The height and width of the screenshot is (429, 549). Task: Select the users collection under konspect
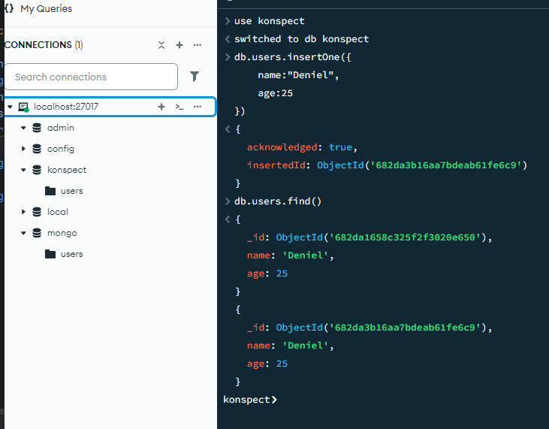pyautogui.click(x=71, y=191)
